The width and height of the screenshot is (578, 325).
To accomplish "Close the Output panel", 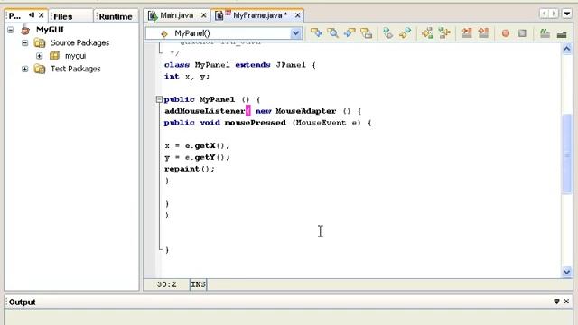I will (566, 302).
